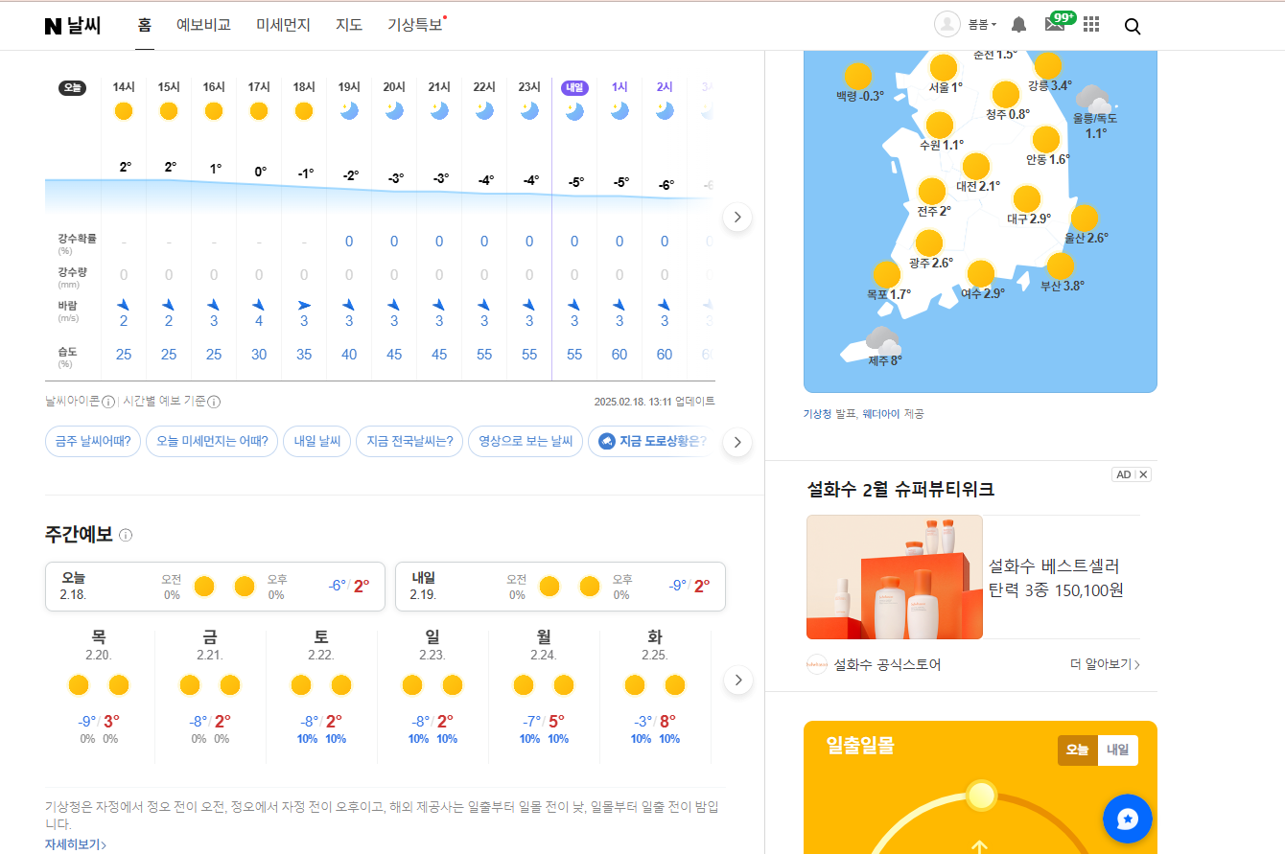Expand the 봄봄 account dropdown
This screenshot has width=1285, height=854.
pos(982,25)
